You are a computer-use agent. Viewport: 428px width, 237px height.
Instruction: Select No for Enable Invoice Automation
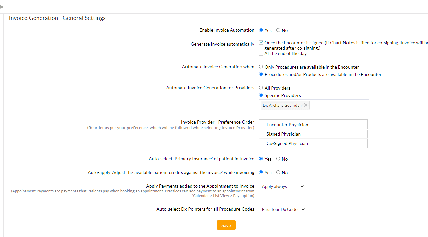pyautogui.click(x=278, y=30)
